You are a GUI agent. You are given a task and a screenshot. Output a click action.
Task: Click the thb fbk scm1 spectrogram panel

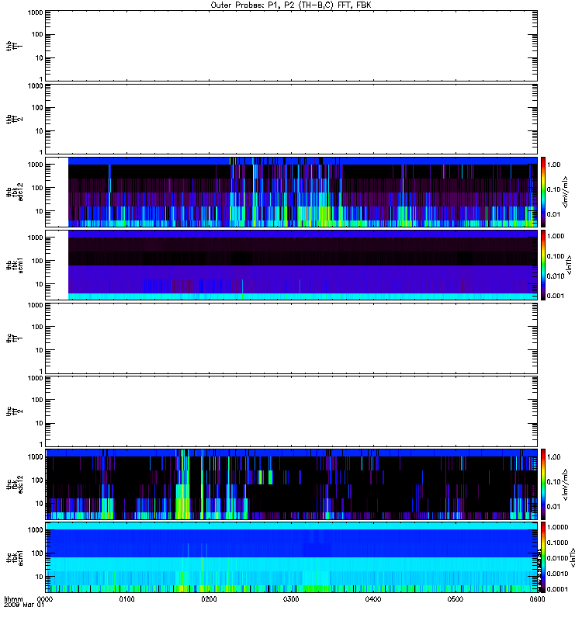point(292,265)
